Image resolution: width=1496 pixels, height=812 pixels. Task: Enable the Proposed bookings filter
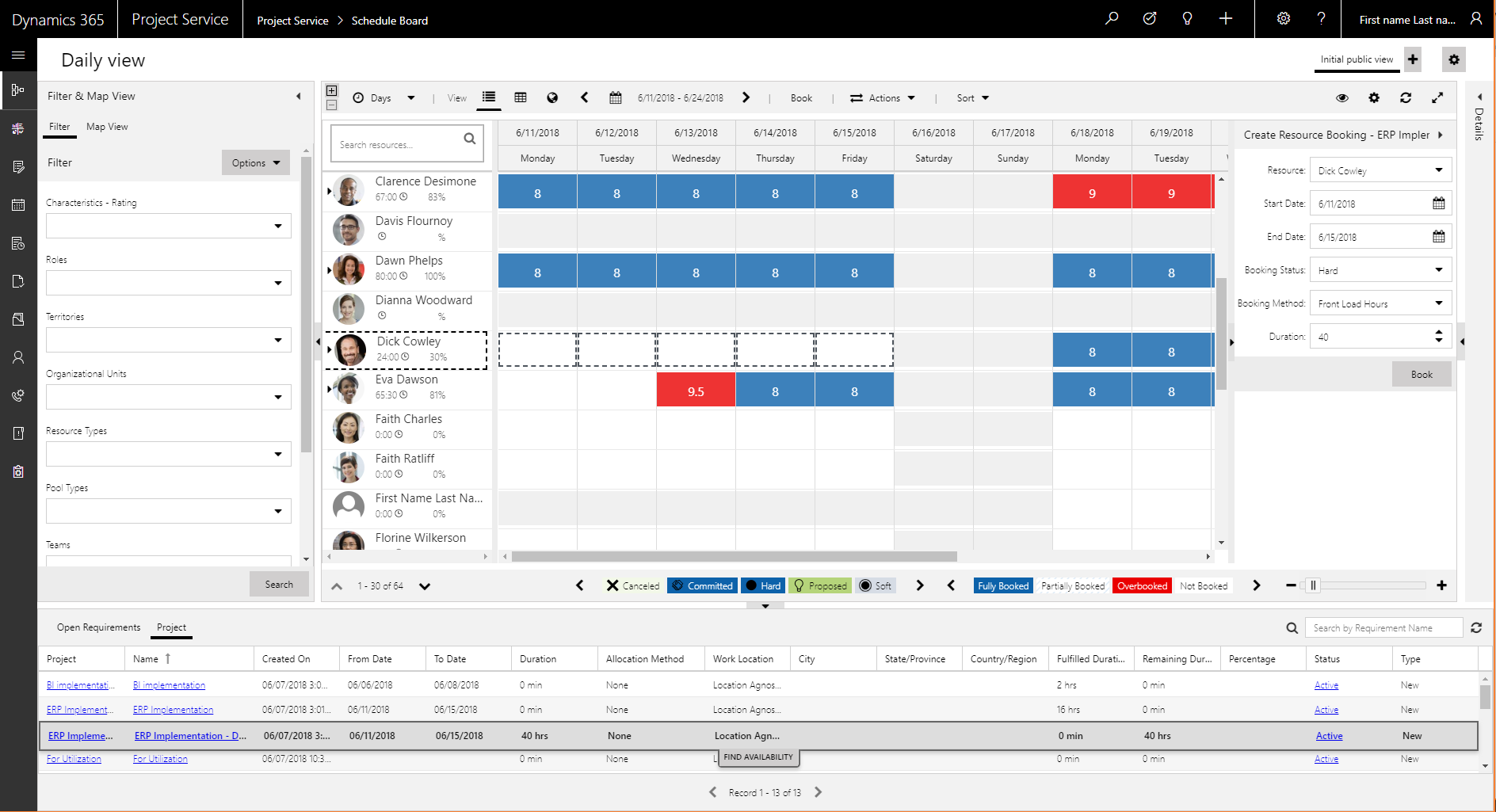[820, 585]
